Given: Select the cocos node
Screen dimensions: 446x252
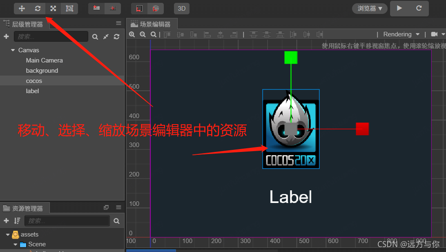Looking at the screenshot, I should pyautogui.click(x=34, y=81).
